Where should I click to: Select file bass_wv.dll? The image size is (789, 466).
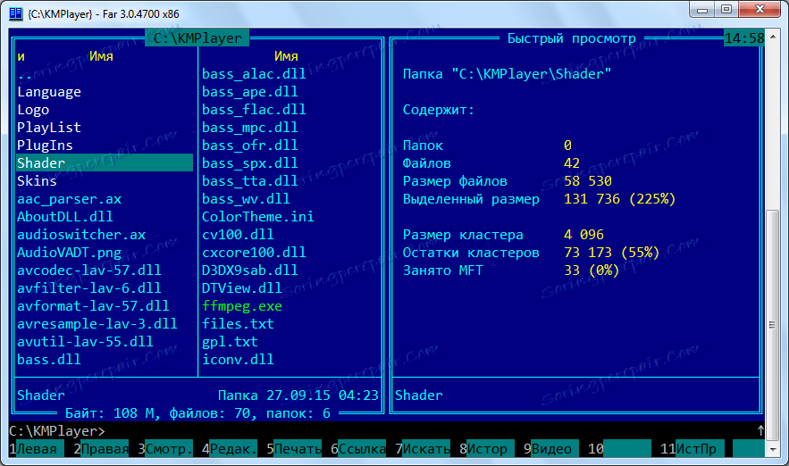point(246,199)
